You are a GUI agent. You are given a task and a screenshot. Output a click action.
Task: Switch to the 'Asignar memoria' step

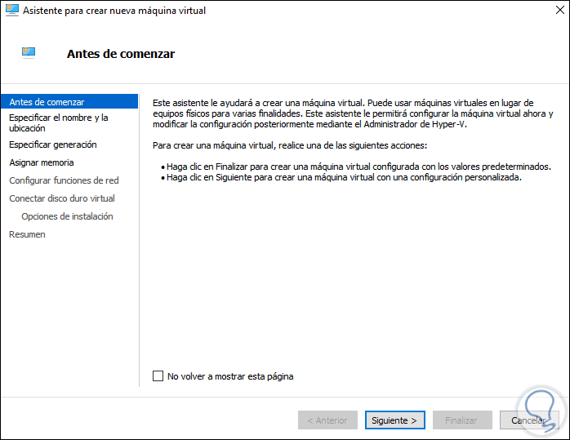[x=42, y=162]
